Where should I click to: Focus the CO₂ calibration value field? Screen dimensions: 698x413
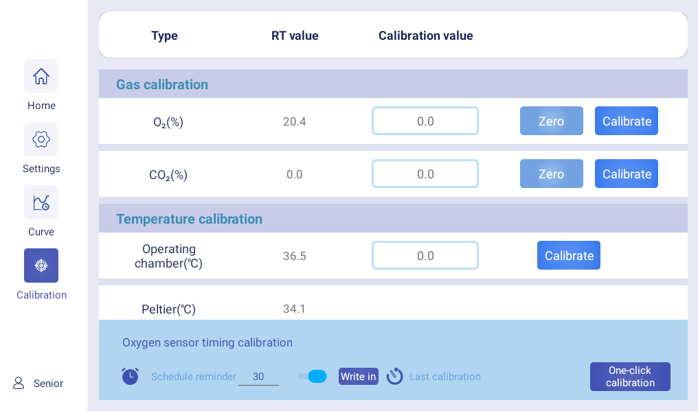coord(425,174)
